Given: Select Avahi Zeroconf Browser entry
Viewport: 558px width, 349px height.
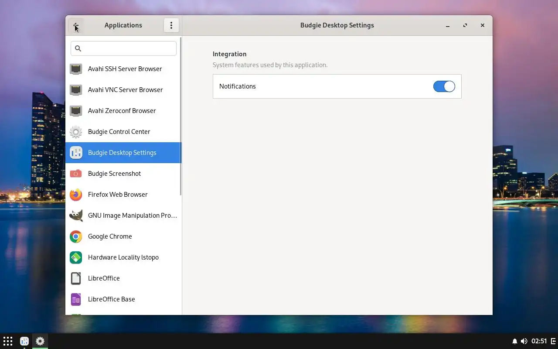Looking at the screenshot, I should [123, 111].
